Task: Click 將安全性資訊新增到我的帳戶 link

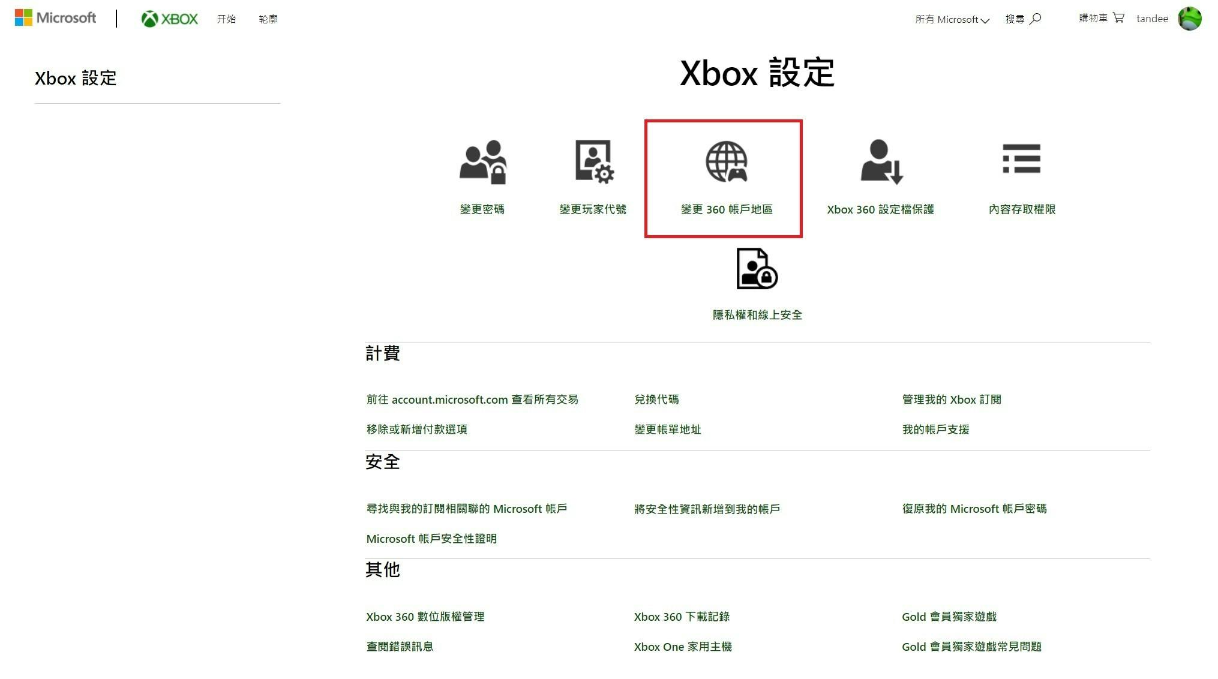Action: tap(707, 509)
